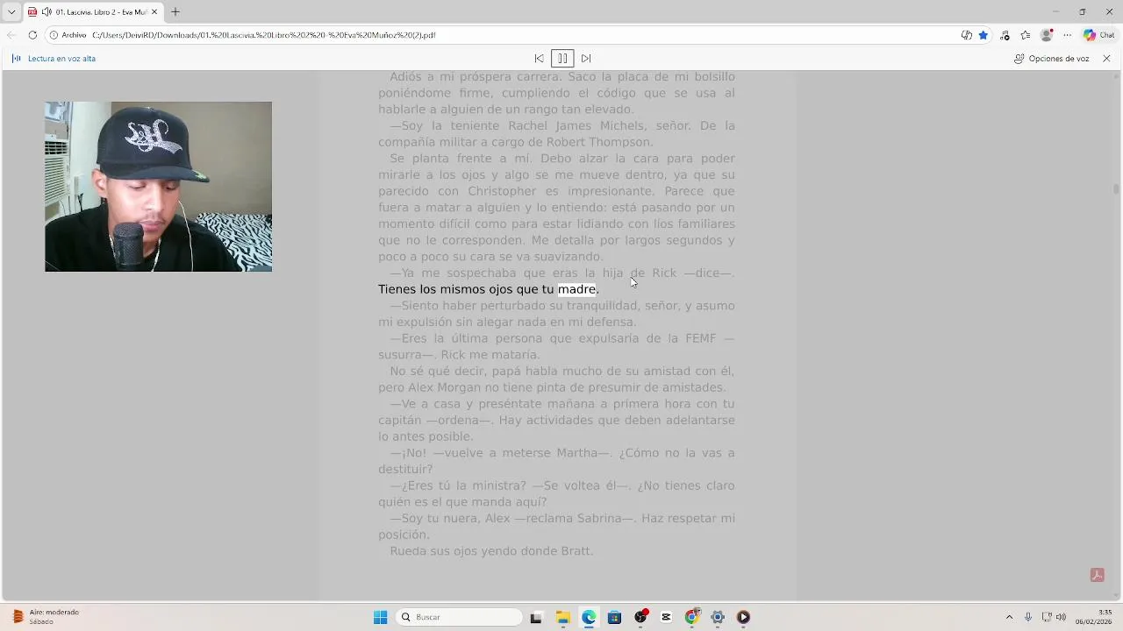Image resolution: width=1123 pixels, height=631 pixels.
Task: Open the weather widget Aire moderado
Action: point(46,617)
